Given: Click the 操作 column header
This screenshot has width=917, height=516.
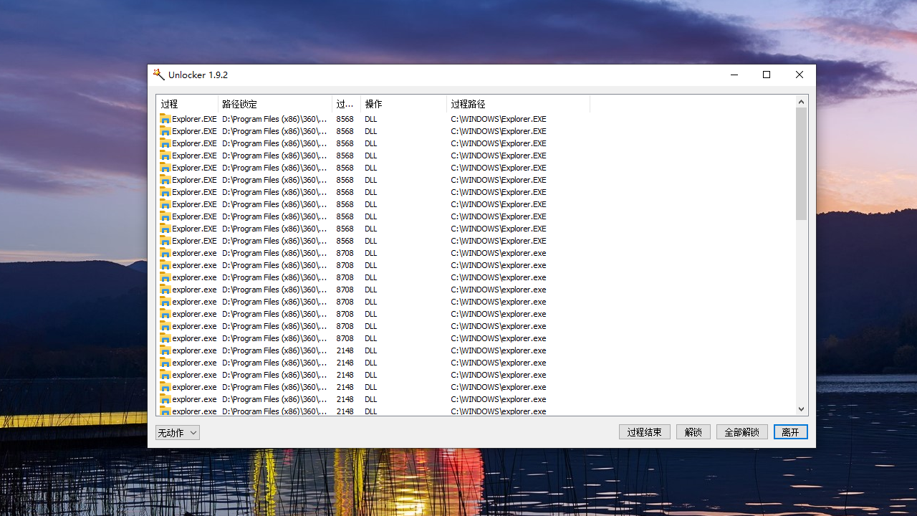Looking at the screenshot, I should tap(403, 103).
